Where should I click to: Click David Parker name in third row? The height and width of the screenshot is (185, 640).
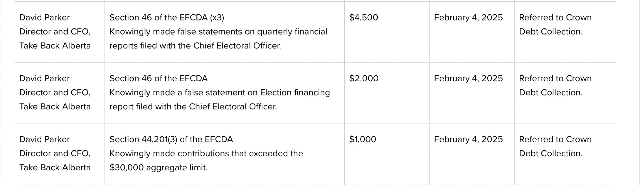[x=44, y=139]
